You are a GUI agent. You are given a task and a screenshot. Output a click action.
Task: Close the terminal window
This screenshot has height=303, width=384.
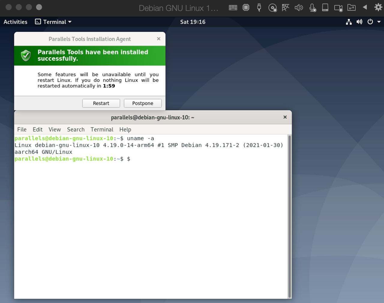[x=285, y=117]
